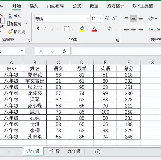Apply cell borders icon
161x160 pixels.
point(67,29)
